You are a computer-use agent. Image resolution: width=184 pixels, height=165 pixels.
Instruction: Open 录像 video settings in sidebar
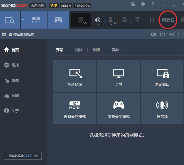click(11, 80)
